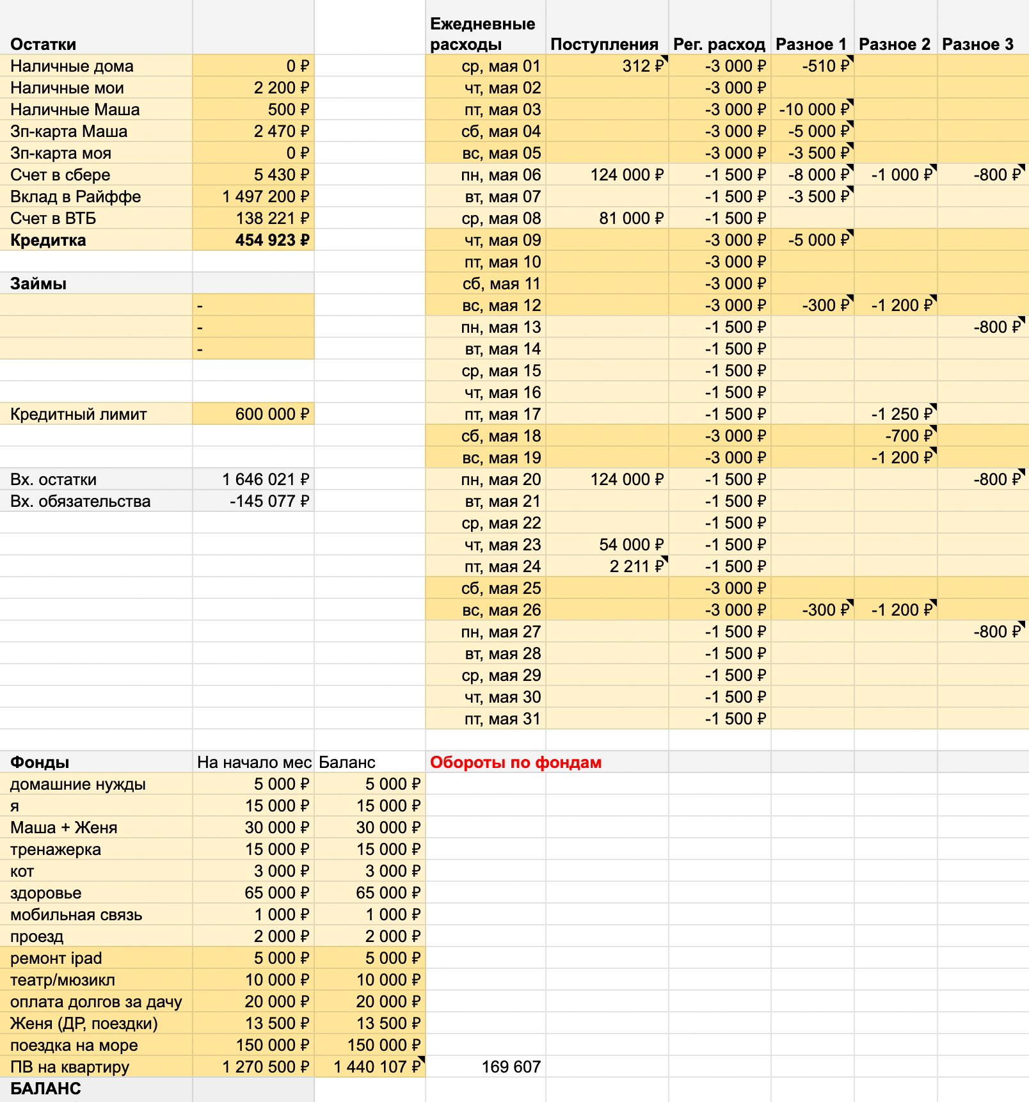The height and width of the screenshot is (1102, 1029).
Task: Click the red 'Обороты по фондам' heading
Action: [516, 762]
